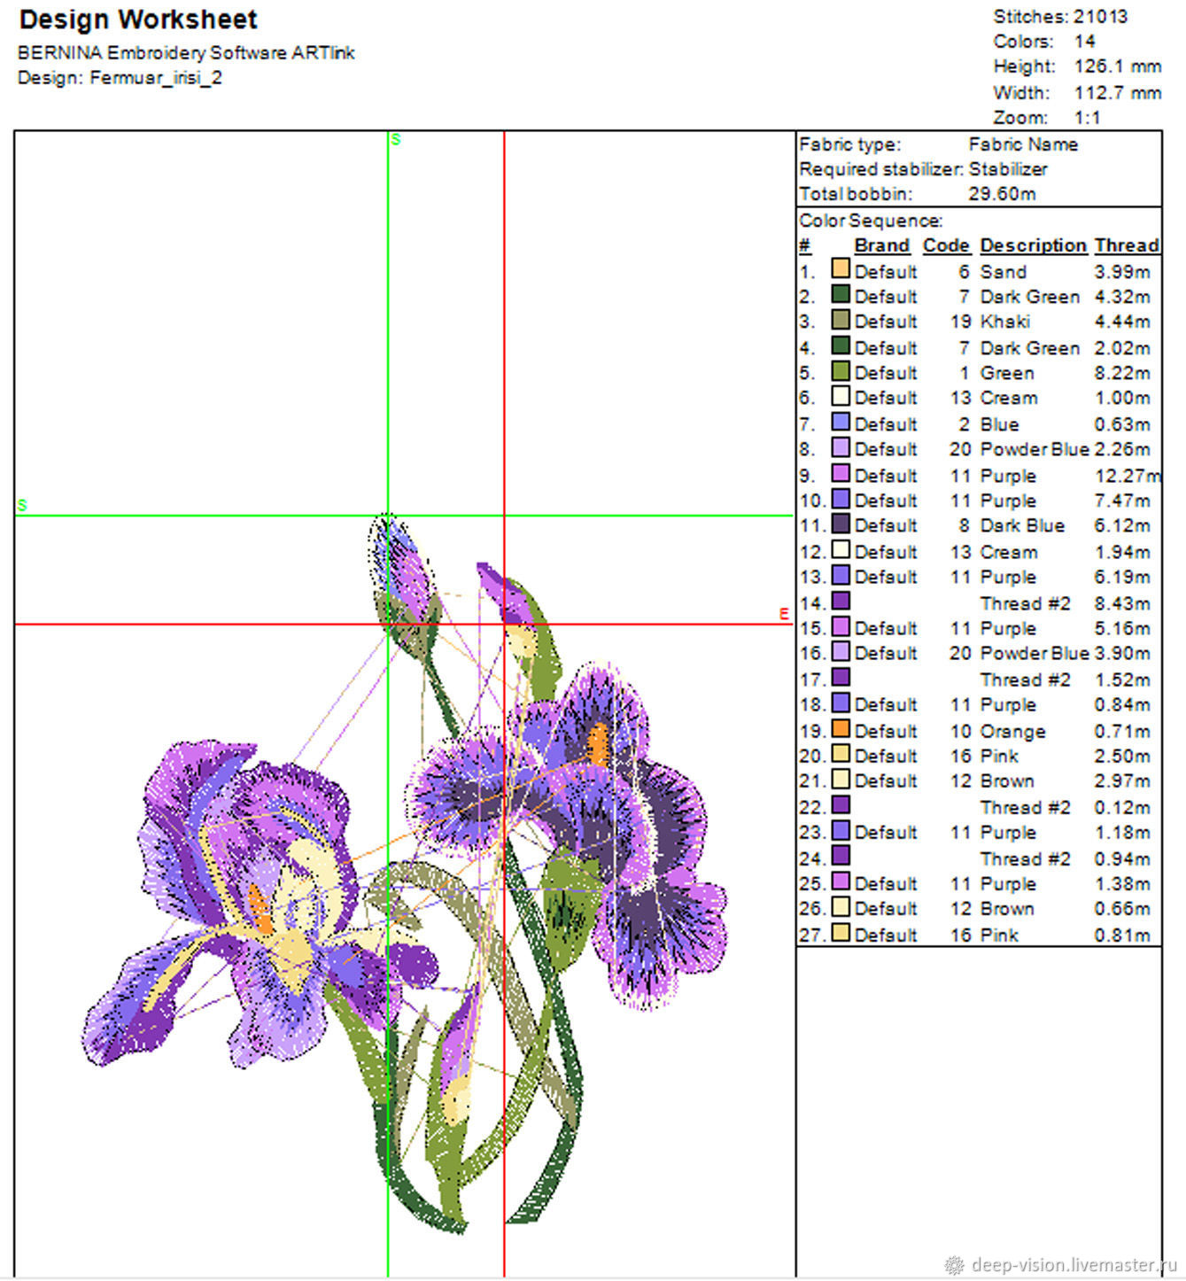This screenshot has width=1186, height=1281.
Task: Click the 'Khaki' description in row 3
Action: click(1004, 322)
